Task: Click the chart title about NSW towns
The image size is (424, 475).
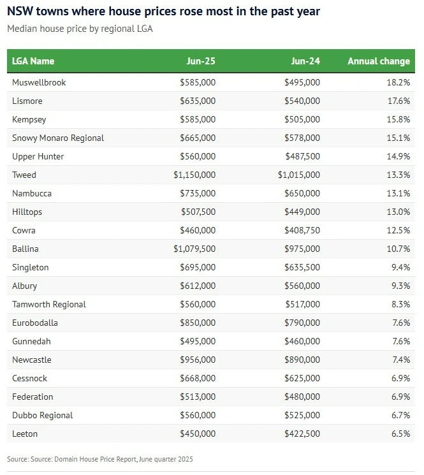Action: [164, 11]
